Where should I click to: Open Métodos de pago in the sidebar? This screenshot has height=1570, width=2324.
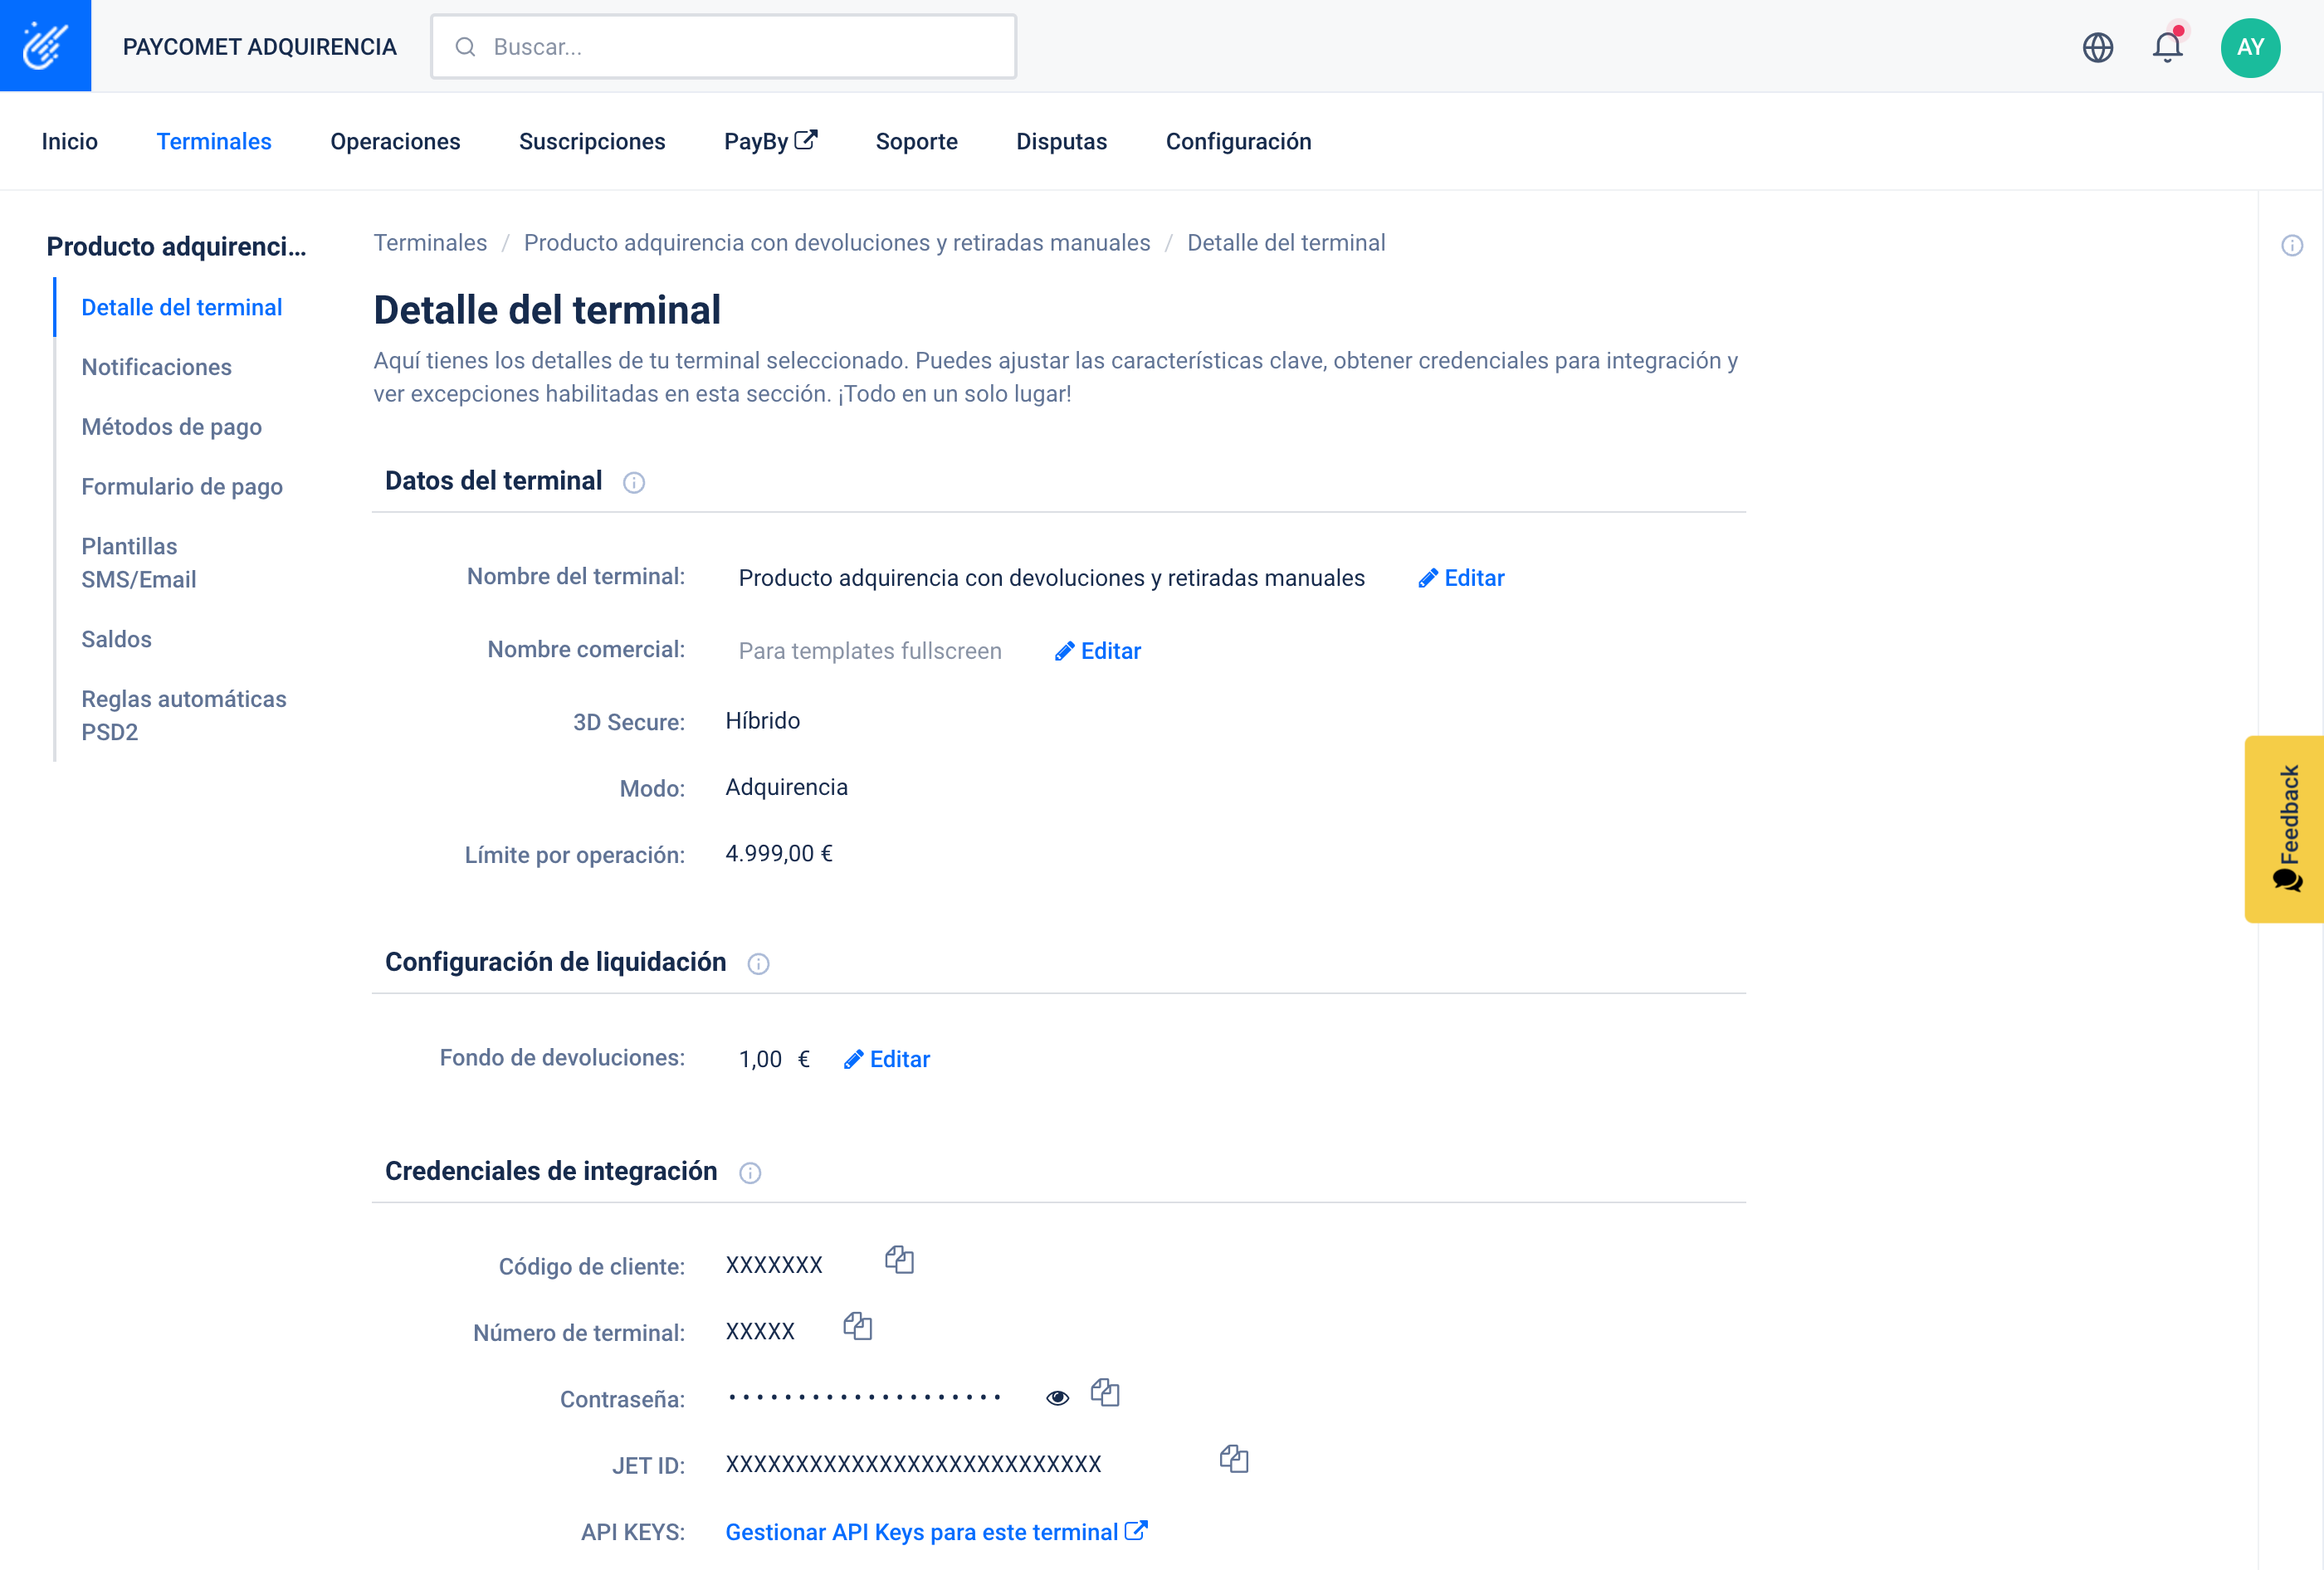click(171, 427)
